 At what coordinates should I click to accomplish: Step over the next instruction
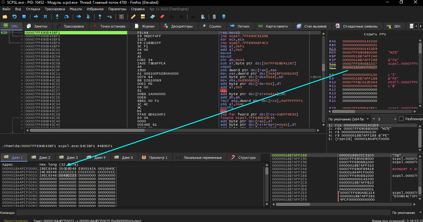tap(67, 16)
